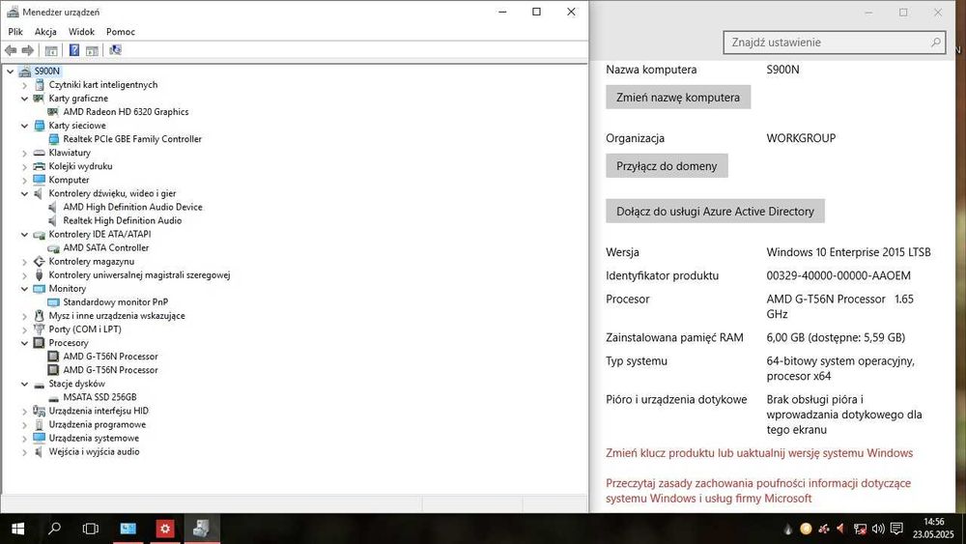Click the Porty (COM i LPT) icon
Viewport: 966px width, 544px height.
(40, 329)
